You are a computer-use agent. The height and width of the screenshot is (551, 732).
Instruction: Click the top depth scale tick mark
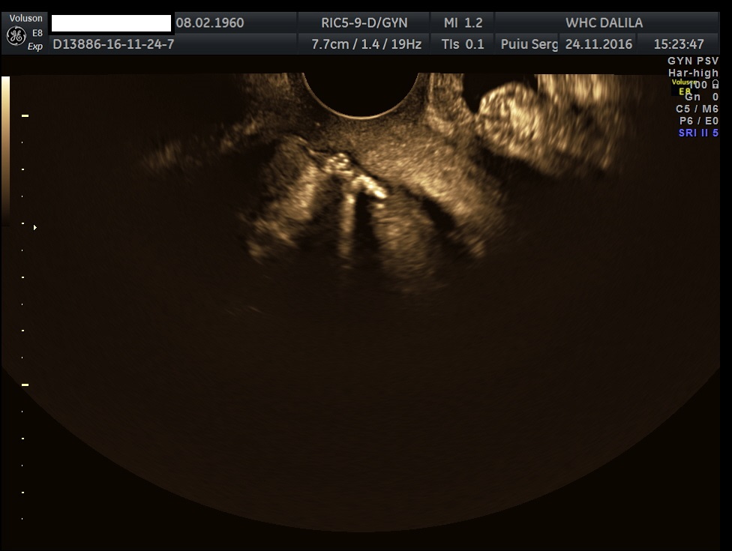pyautogui.click(x=25, y=116)
